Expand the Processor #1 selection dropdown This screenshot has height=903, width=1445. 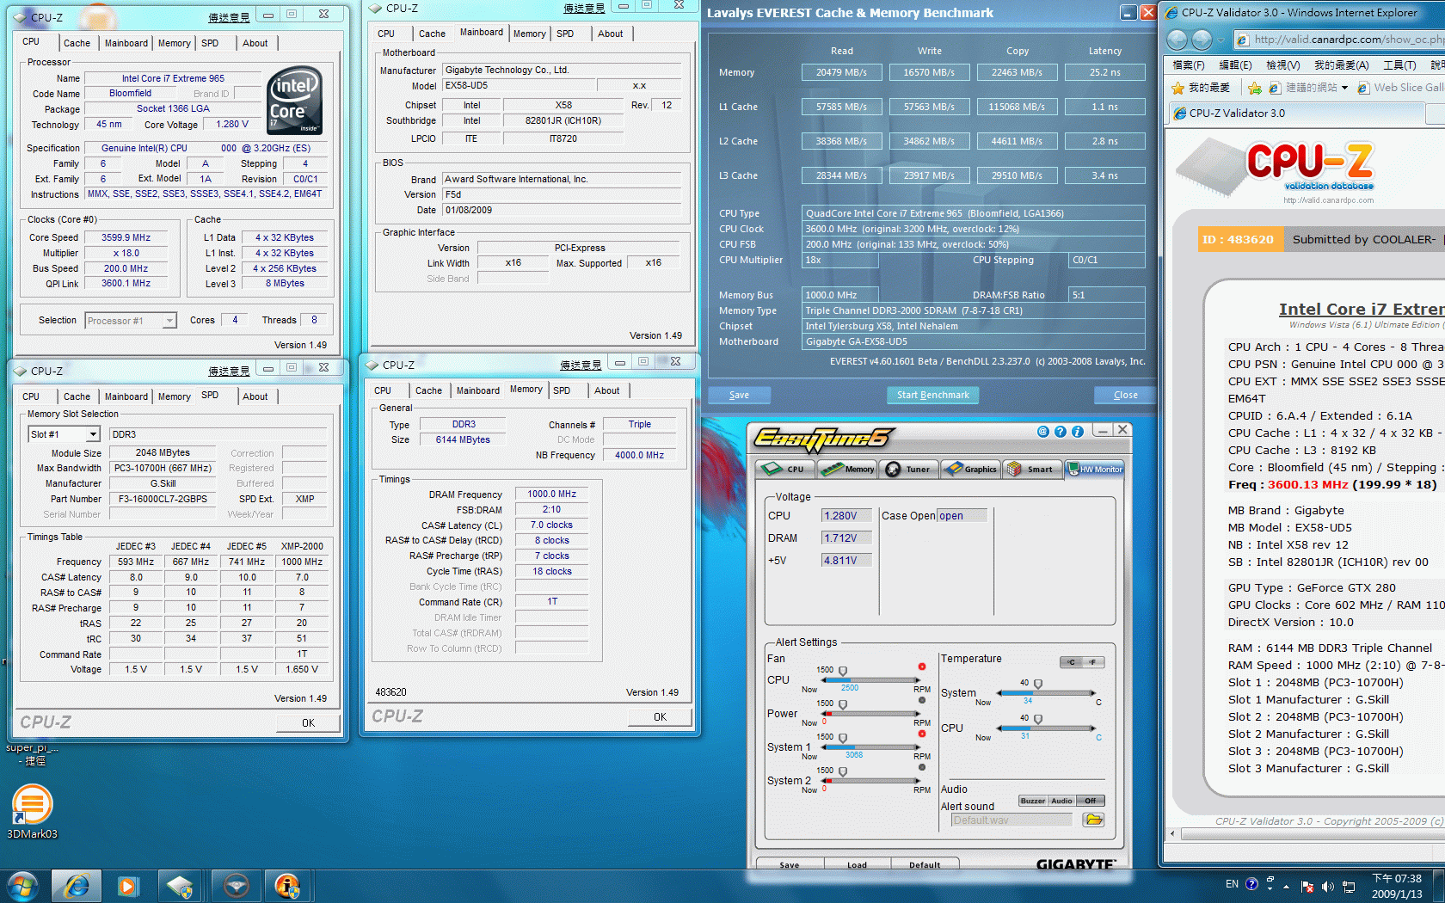tap(169, 321)
